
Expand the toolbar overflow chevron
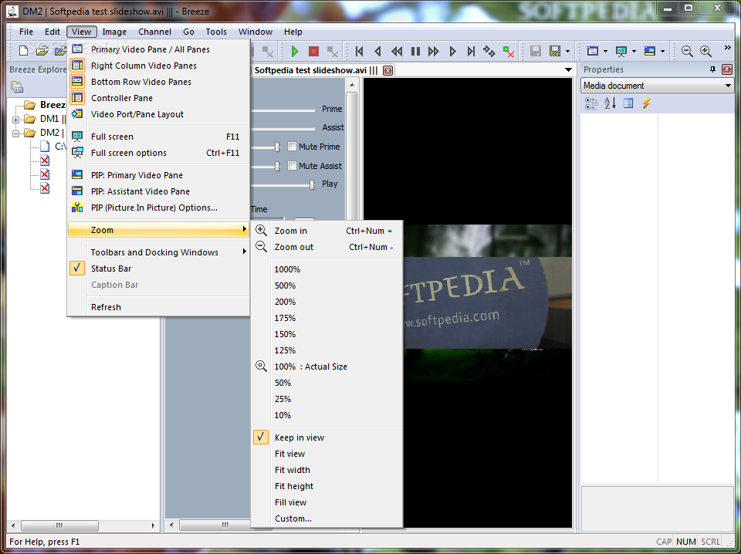pyautogui.click(x=727, y=48)
